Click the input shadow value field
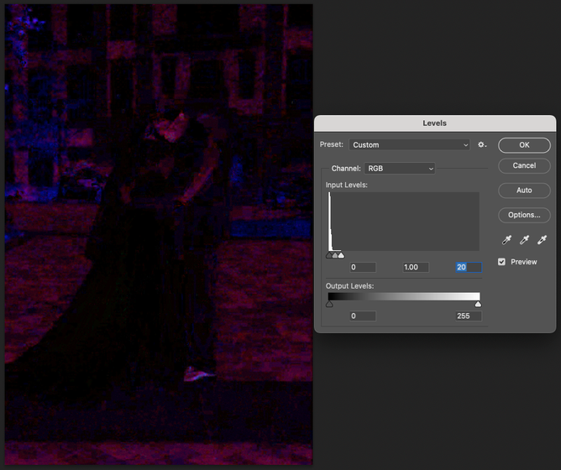This screenshot has width=561, height=470. 363,267
